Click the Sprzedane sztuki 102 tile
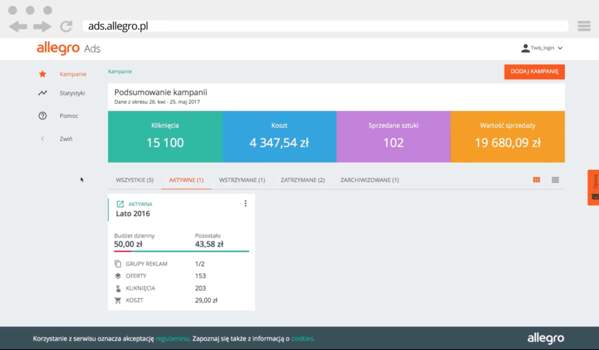The width and height of the screenshot is (599, 350). (x=394, y=137)
